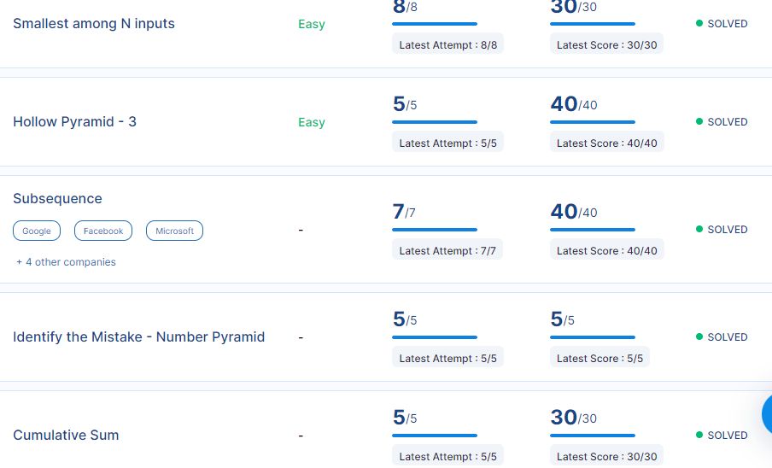The height and width of the screenshot is (468, 772).
Task: Select the Google company tag
Action: (37, 231)
